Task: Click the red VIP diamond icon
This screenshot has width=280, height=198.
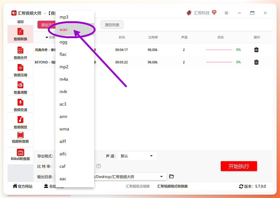Action: click(x=214, y=12)
